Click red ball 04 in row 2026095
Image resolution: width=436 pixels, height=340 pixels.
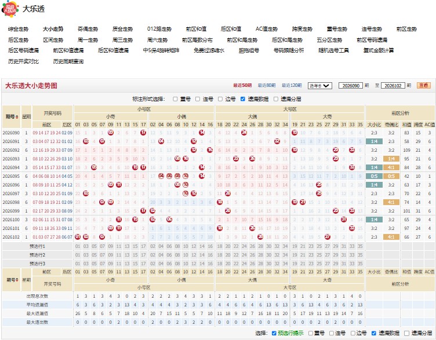(x=161, y=176)
